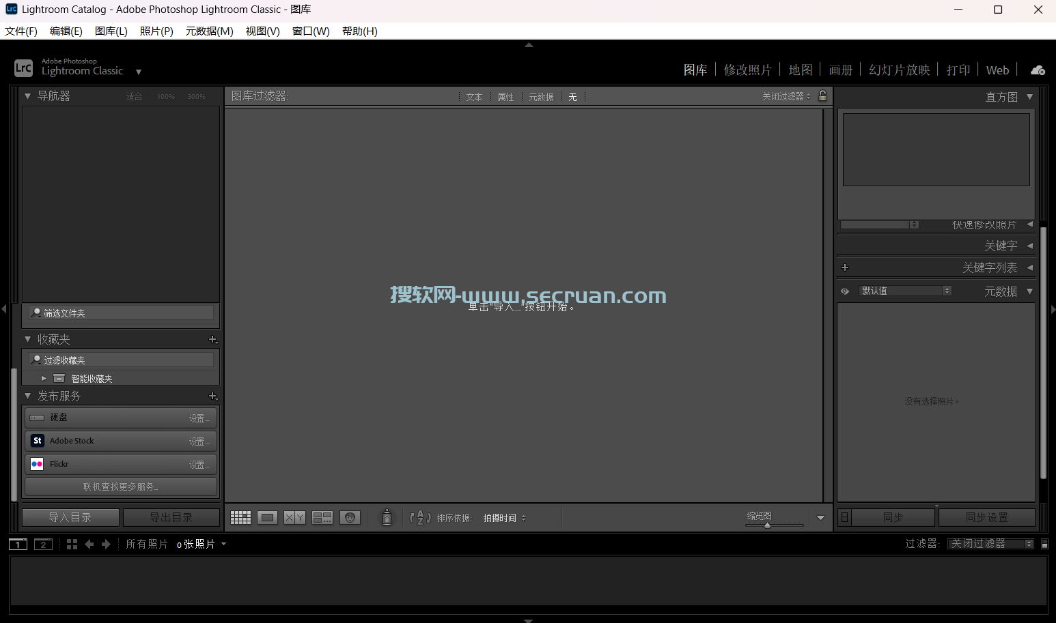This screenshot has width=1056, height=623.
Task: Open the 元数据(M) menu
Action: 210,31
